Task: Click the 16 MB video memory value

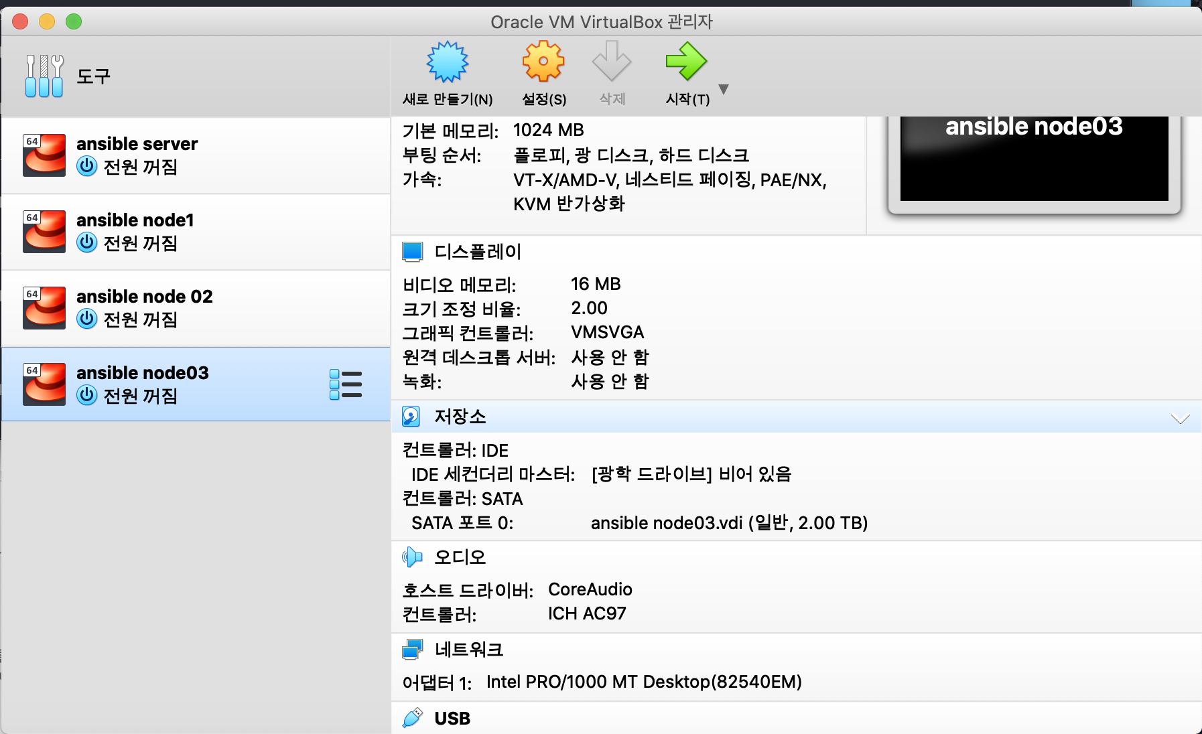Action: pyautogui.click(x=596, y=284)
